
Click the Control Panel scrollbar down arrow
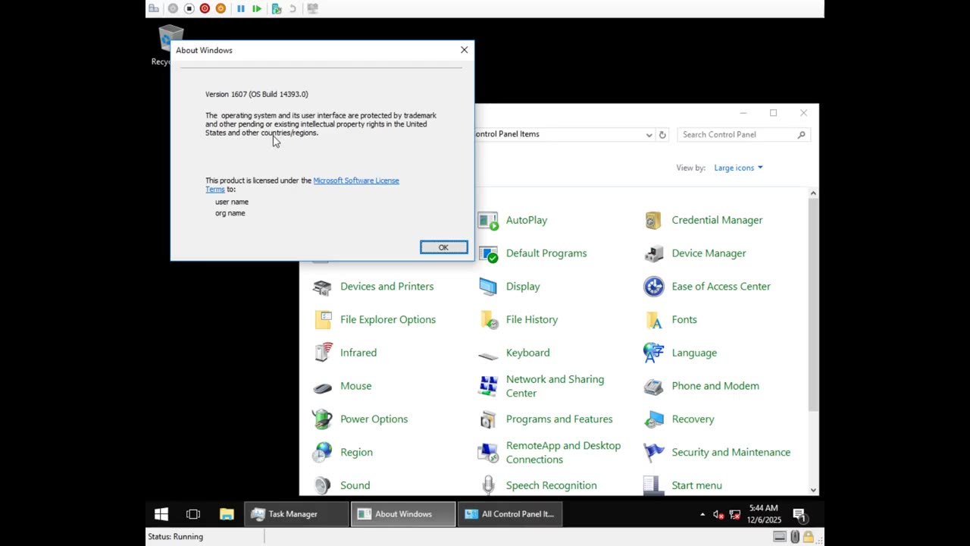(x=813, y=490)
